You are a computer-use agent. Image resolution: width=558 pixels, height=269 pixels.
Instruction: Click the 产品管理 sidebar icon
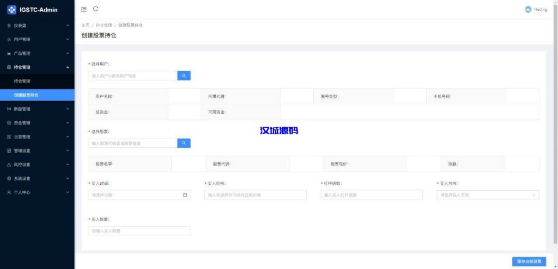[x=9, y=54]
